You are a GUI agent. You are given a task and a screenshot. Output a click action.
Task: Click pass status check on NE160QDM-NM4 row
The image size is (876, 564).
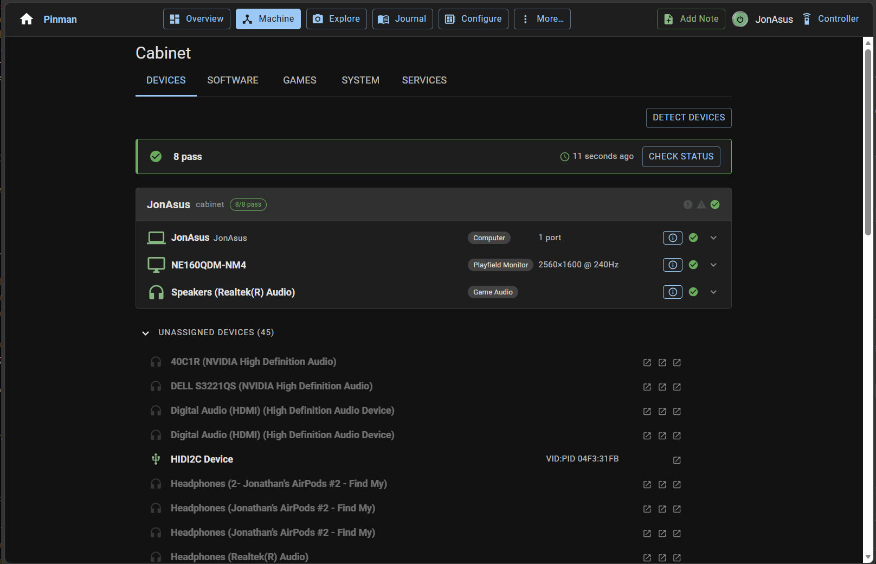pos(693,265)
